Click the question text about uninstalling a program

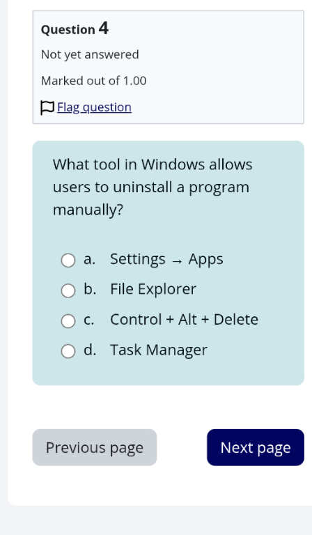pyautogui.click(x=153, y=187)
